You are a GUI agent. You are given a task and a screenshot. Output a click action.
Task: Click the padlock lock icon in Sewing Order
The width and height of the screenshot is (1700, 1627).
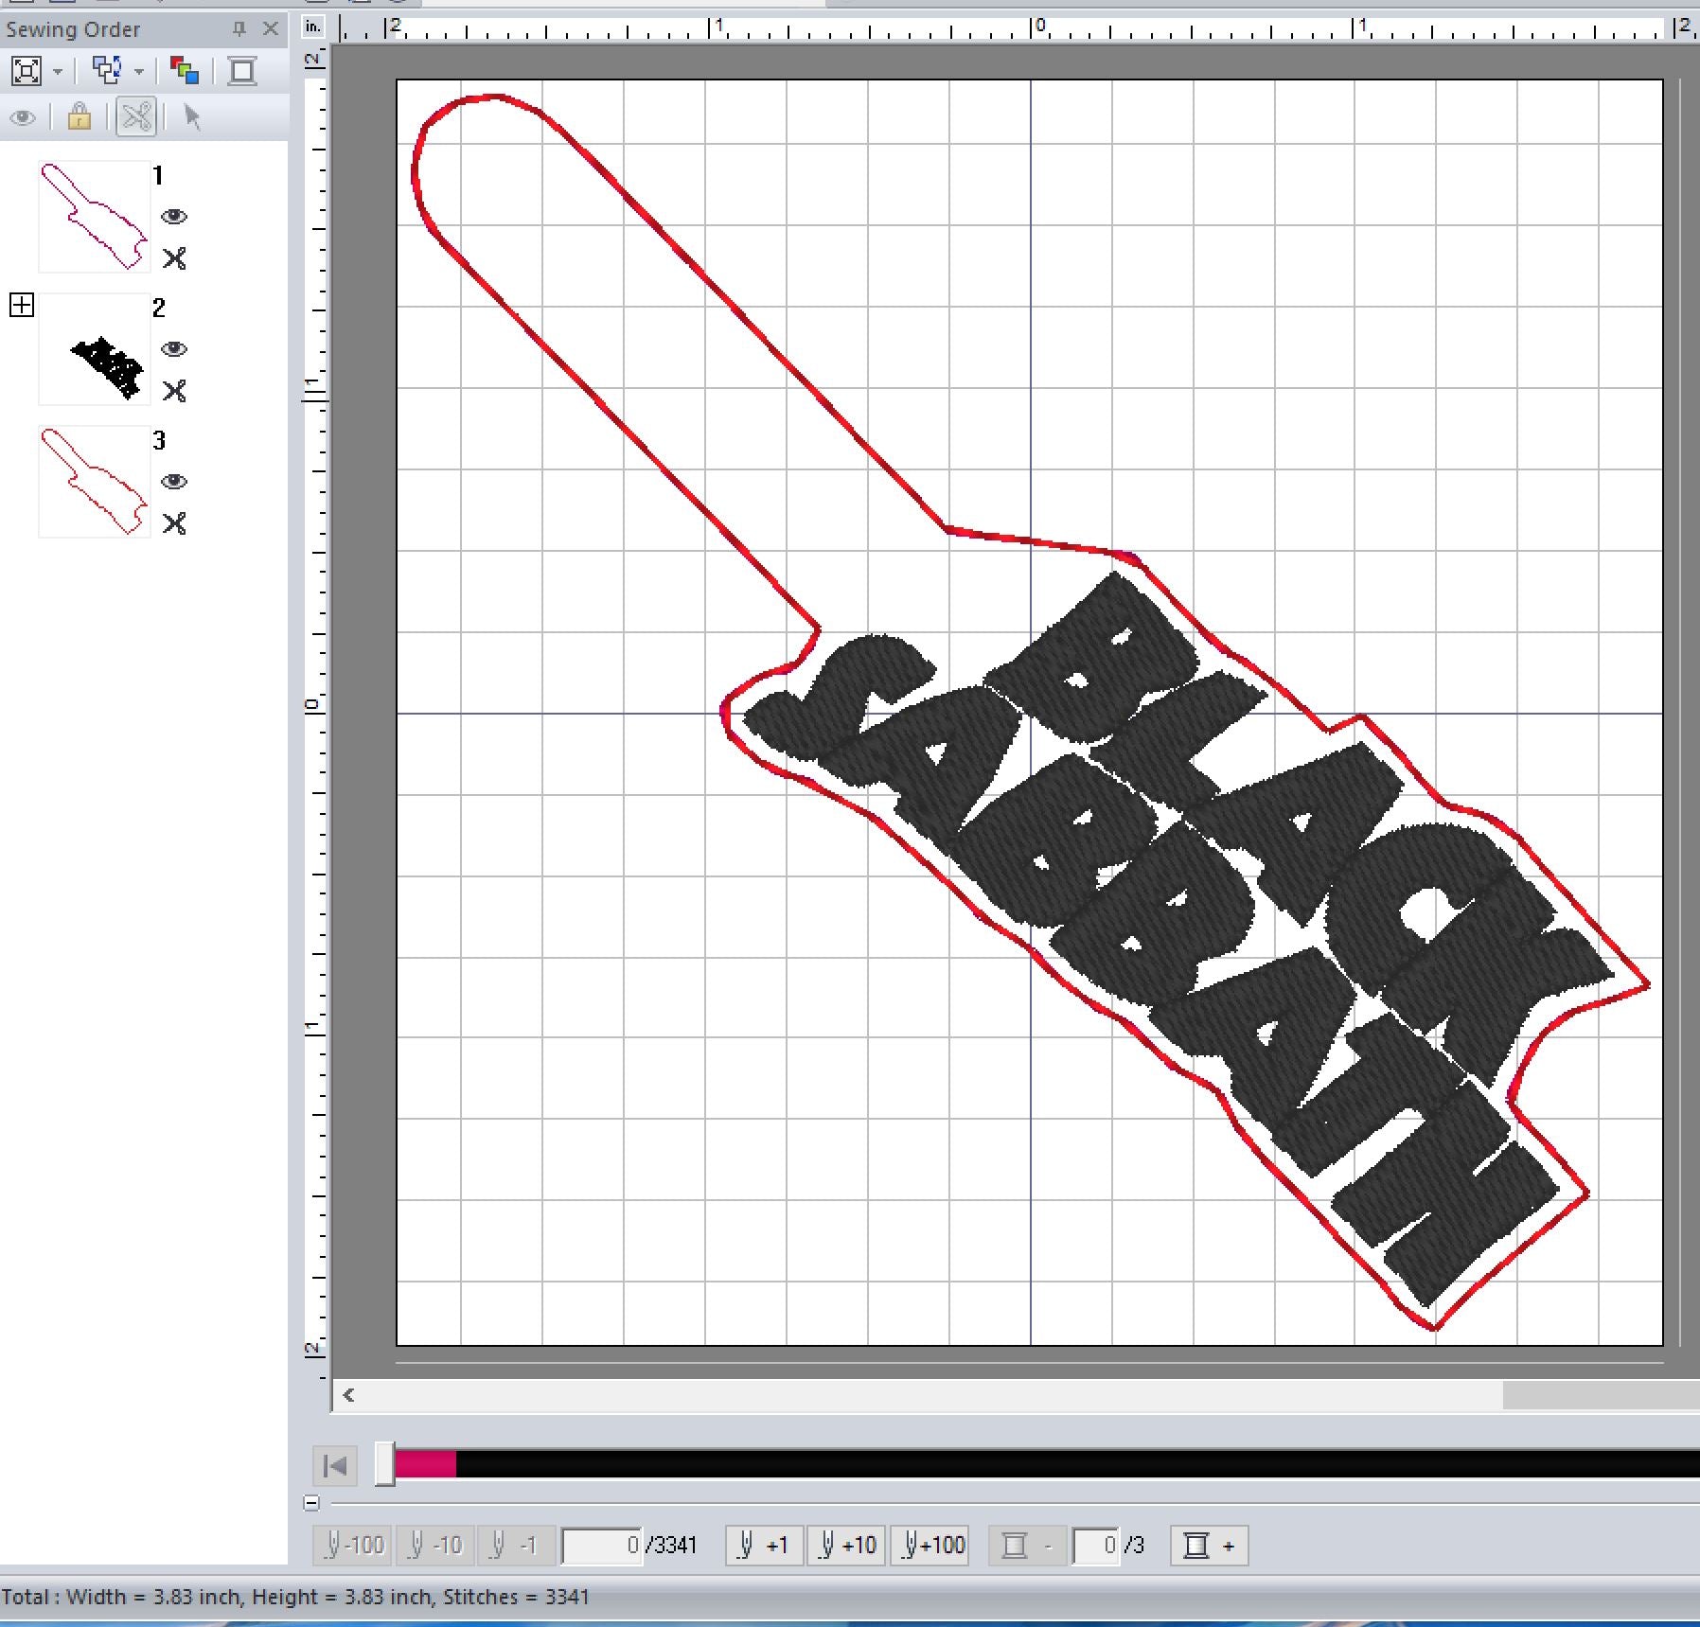(x=80, y=117)
